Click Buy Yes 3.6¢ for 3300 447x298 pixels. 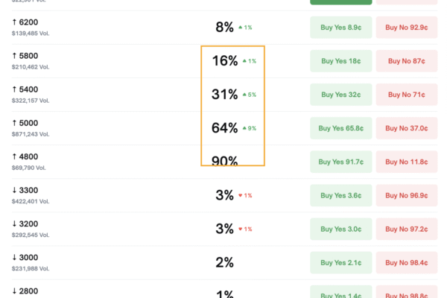pyautogui.click(x=340, y=195)
